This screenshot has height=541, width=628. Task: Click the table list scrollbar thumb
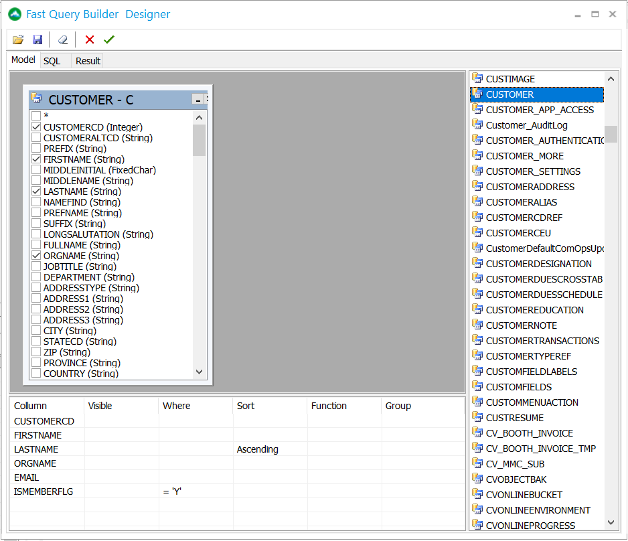(611, 134)
